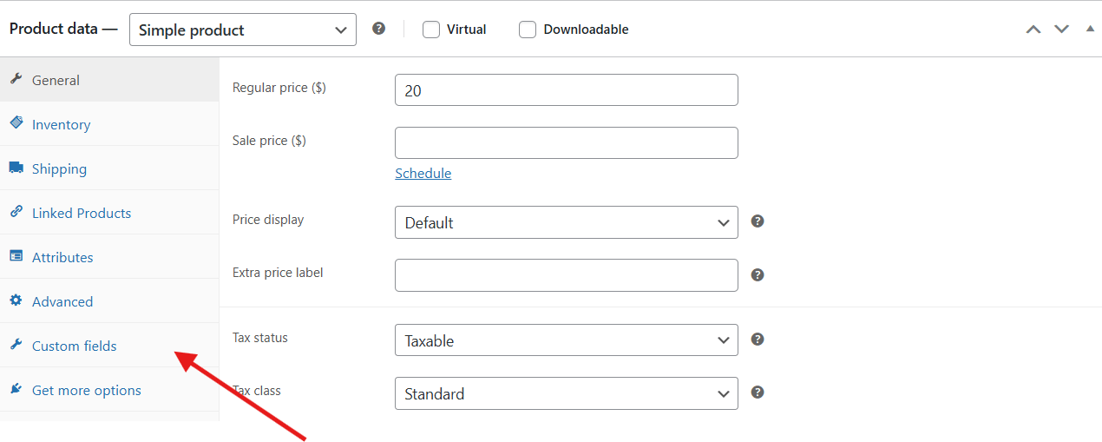Viewport: 1102px width, 442px height.
Task: Click help icon beside Price display
Action: [x=758, y=221]
